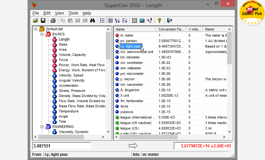
Task: Collapse the Default.dat tree root
Action: point(35,29)
